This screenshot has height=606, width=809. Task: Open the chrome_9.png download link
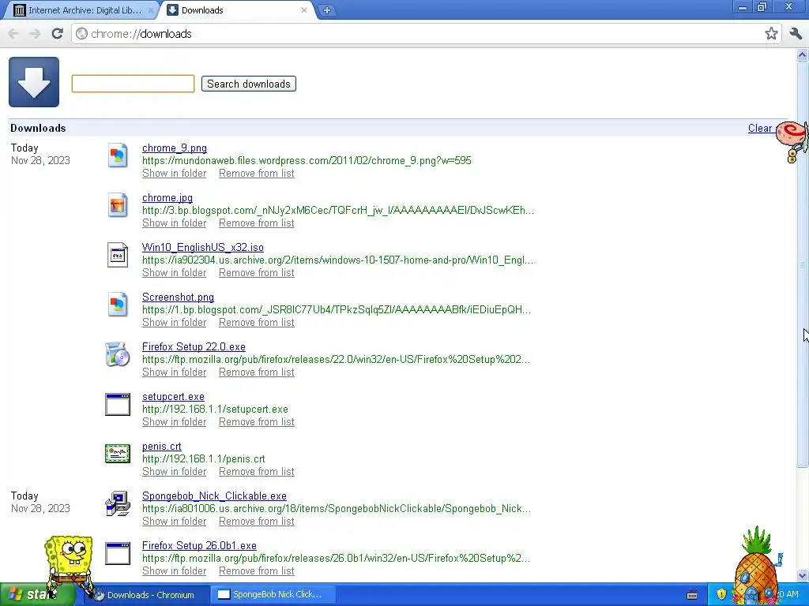tap(175, 148)
